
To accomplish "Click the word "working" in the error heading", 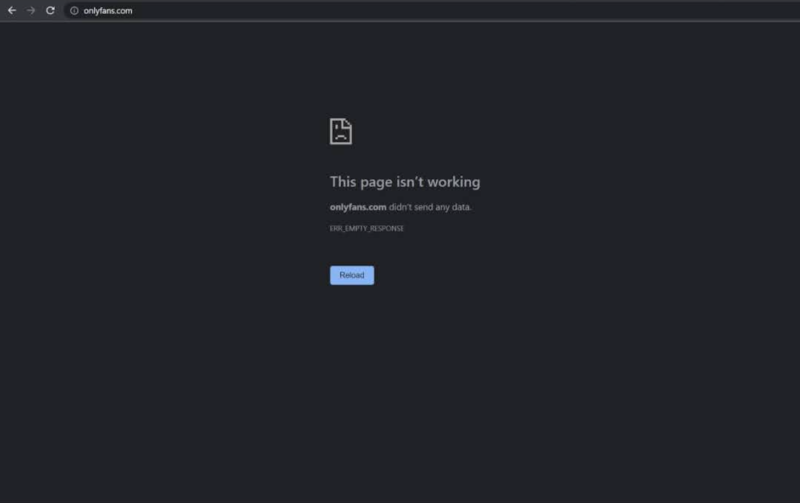I will (454, 182).
